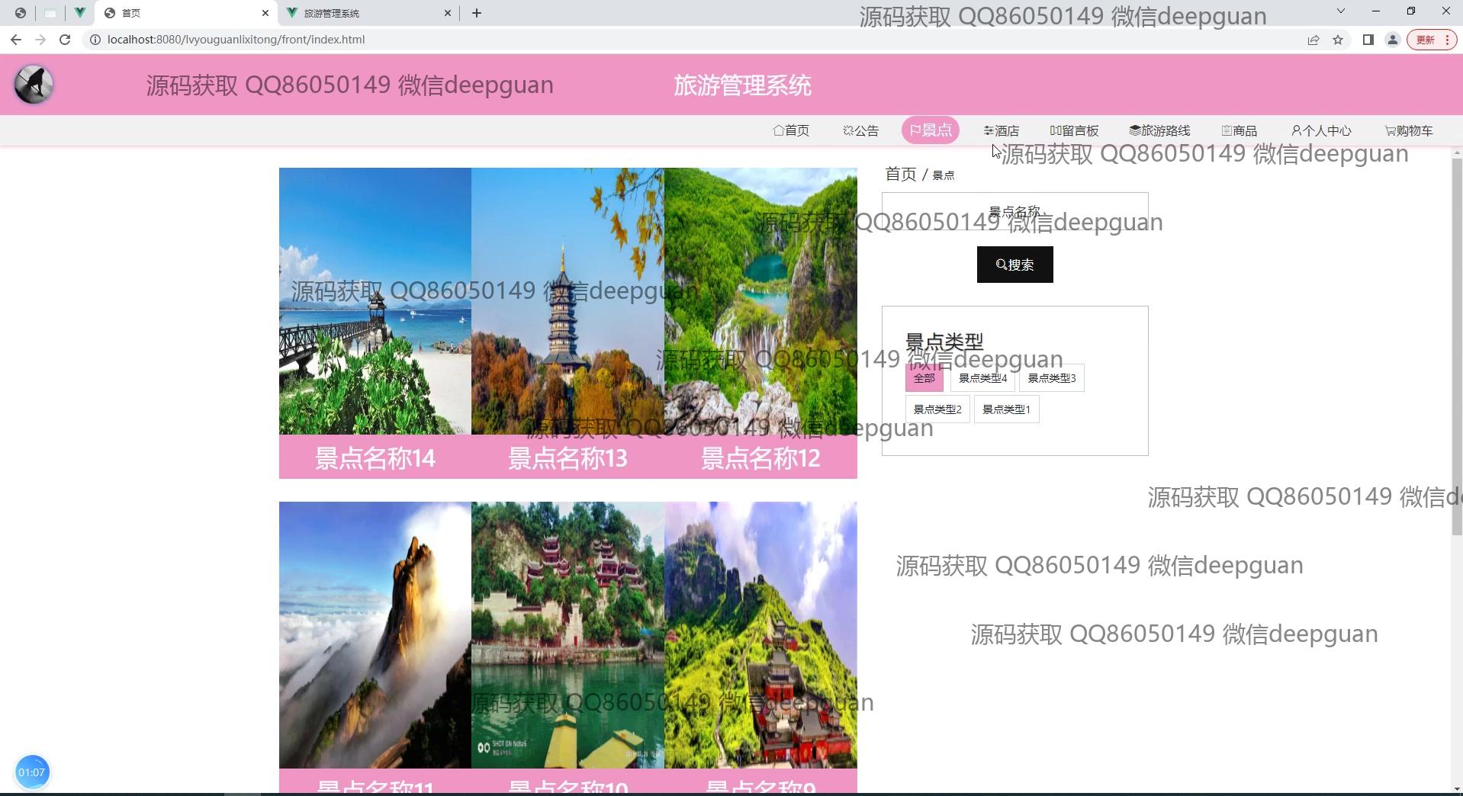Screen dimensions: 1463x796
Task: Close the 首页 browser tab
Action: point(265,13)
